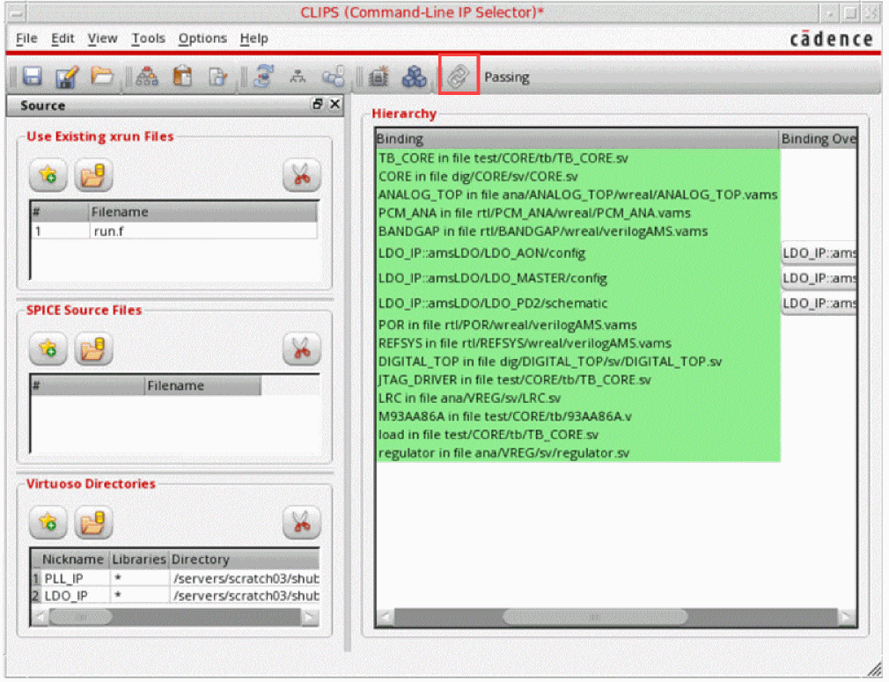Browse SPICE source files folder icon
The height and width of the screenshot is (682, 889).
(93, 349)
